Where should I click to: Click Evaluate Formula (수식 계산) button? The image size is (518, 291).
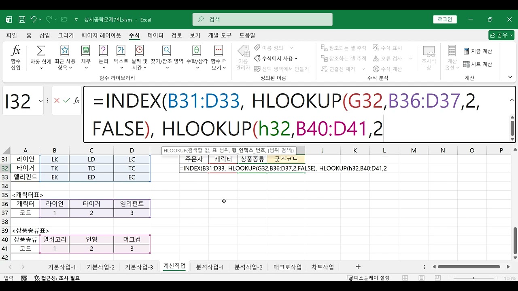(387, 69)
